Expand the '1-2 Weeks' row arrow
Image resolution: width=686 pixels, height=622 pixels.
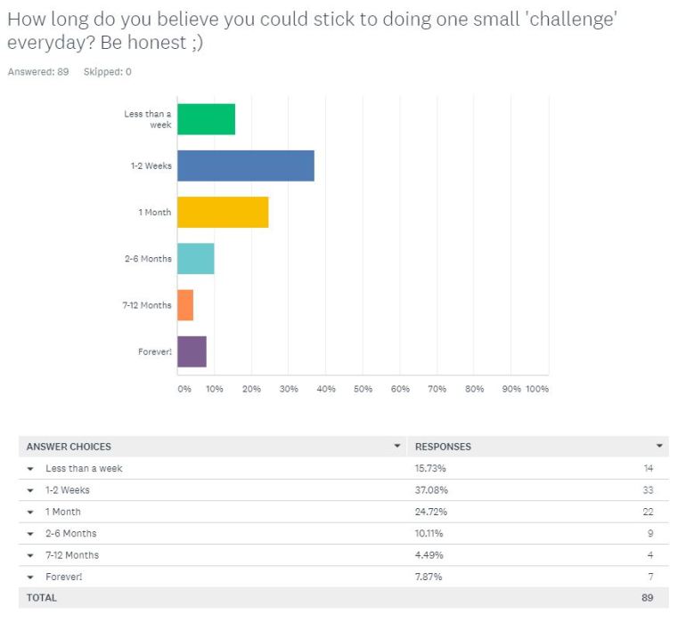tap(30, 490)
